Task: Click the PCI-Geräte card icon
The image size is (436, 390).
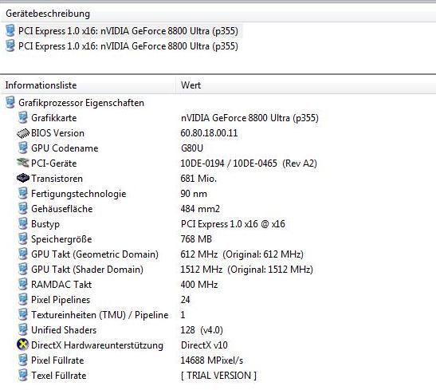Action: coord(23,163)
